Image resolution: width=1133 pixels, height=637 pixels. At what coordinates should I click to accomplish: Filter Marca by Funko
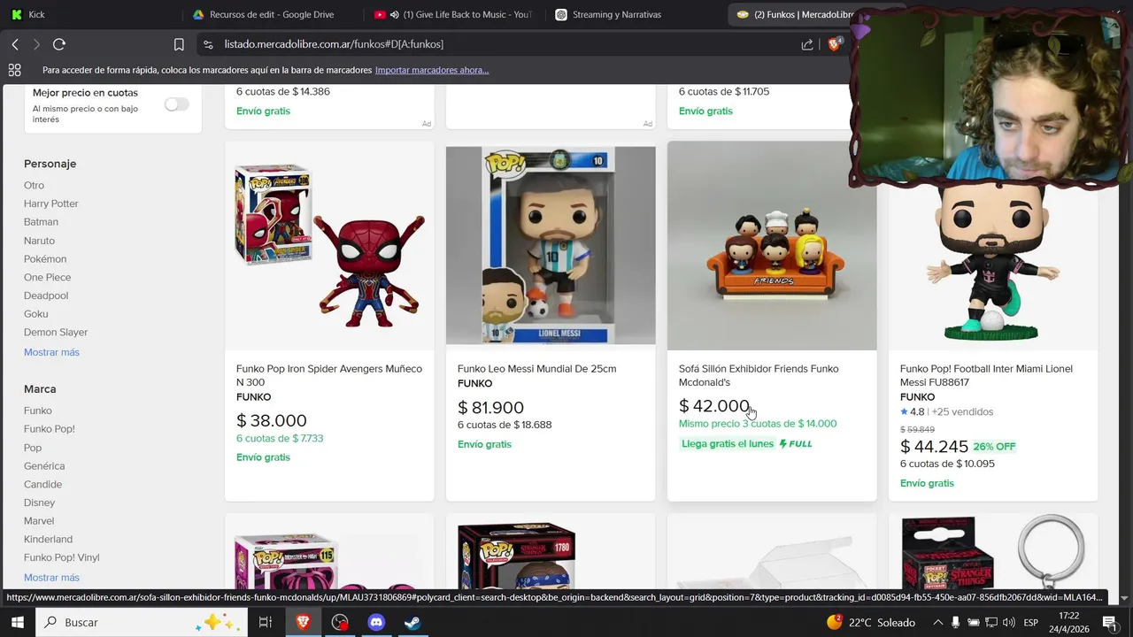click(38, 411)
